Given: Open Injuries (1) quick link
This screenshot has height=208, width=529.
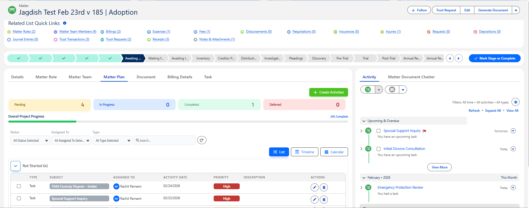Looking at the screenshot, I should (x=393, y=32).
